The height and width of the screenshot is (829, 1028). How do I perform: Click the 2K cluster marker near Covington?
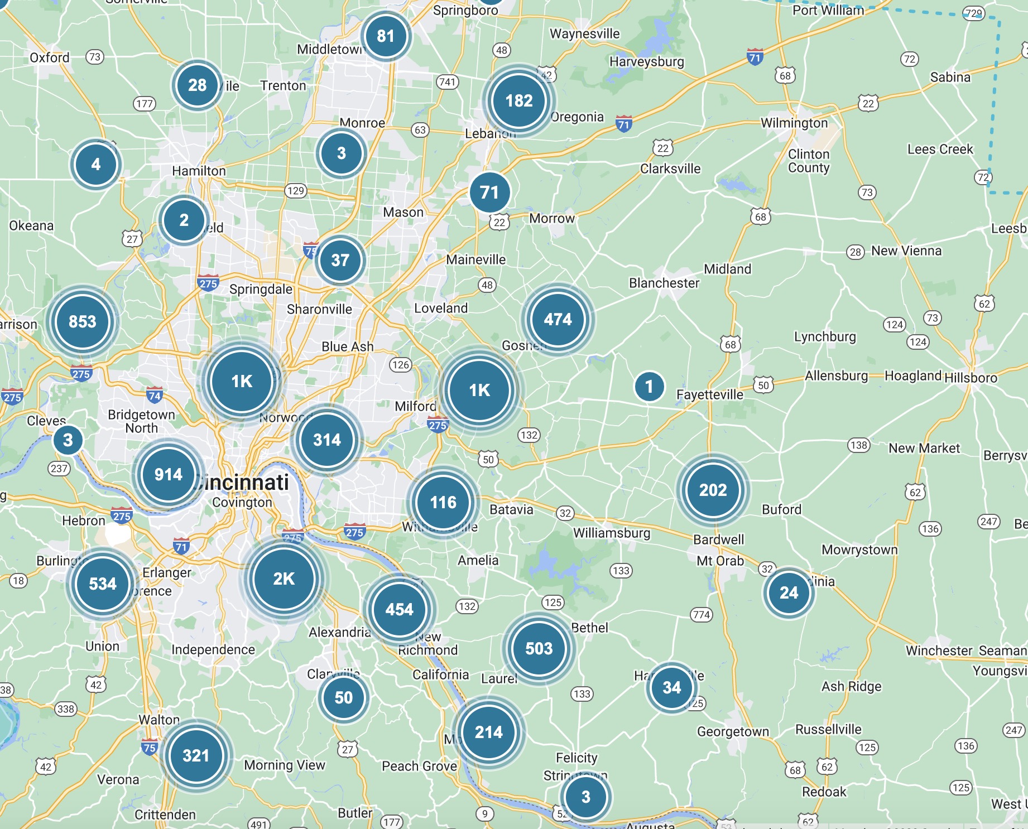(284, 579)
